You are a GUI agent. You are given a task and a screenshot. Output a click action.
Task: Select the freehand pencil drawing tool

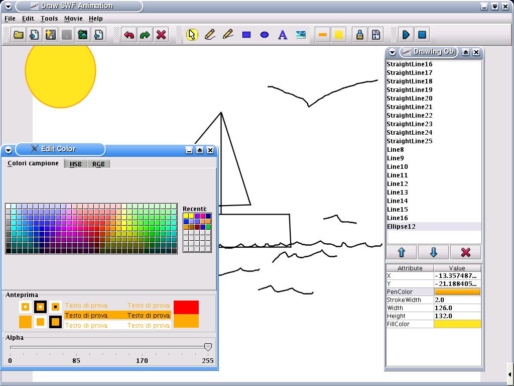pos(210,35)
